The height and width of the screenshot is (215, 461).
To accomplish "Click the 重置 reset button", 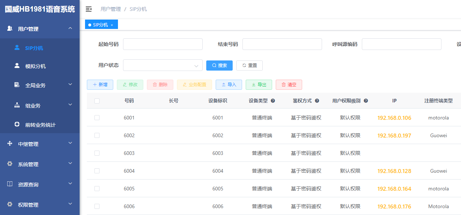I will point(249,66).
